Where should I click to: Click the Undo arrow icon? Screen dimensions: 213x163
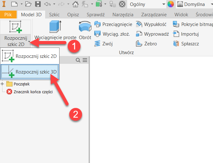click(47, 4)
